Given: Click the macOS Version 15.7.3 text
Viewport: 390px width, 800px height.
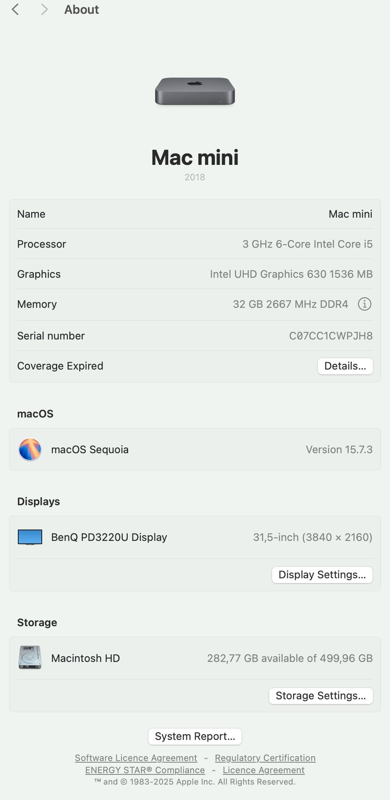Looking at the screenshot, I should point(339,449).
